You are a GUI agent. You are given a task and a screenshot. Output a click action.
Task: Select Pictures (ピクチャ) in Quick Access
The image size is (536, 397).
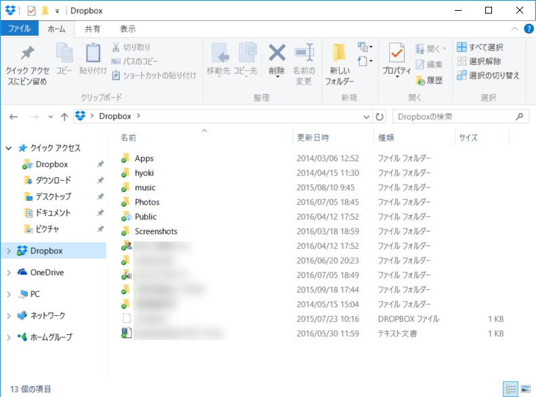(x=47, y=229)
